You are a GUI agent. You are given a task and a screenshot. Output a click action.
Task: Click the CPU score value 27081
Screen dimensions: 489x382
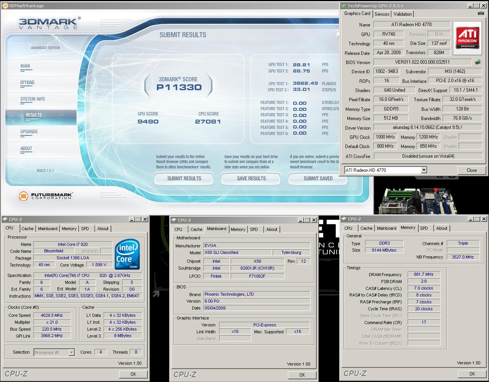[208, 122]
